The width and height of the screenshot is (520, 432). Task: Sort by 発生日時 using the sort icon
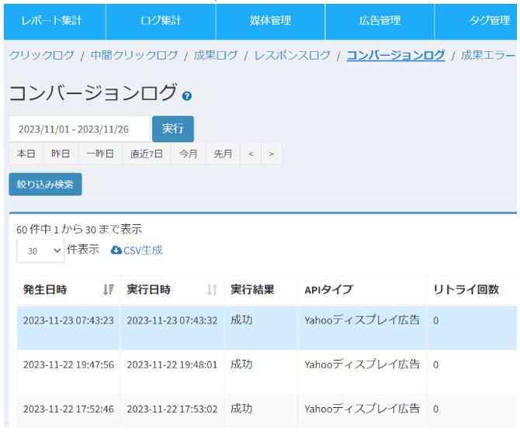point(109,290)
